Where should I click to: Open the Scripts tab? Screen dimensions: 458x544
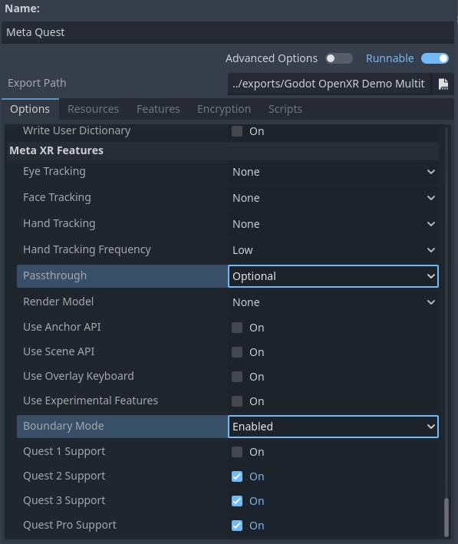285,109
